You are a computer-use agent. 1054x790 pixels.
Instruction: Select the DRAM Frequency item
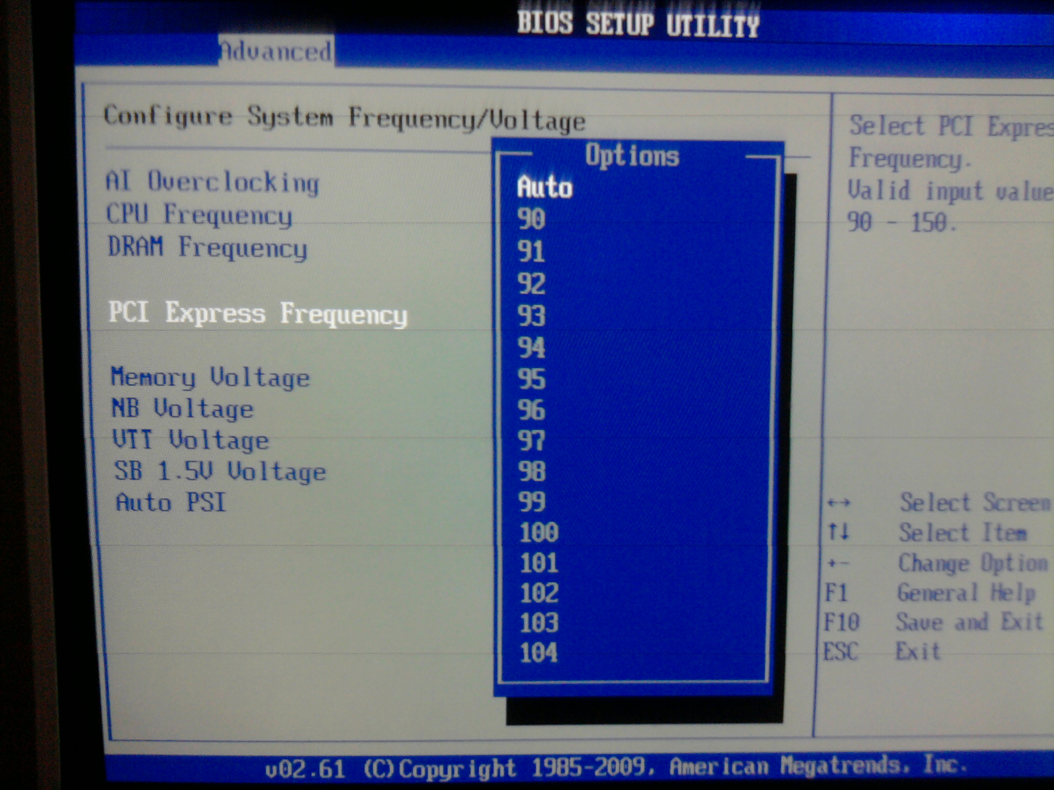pos(207,247)
